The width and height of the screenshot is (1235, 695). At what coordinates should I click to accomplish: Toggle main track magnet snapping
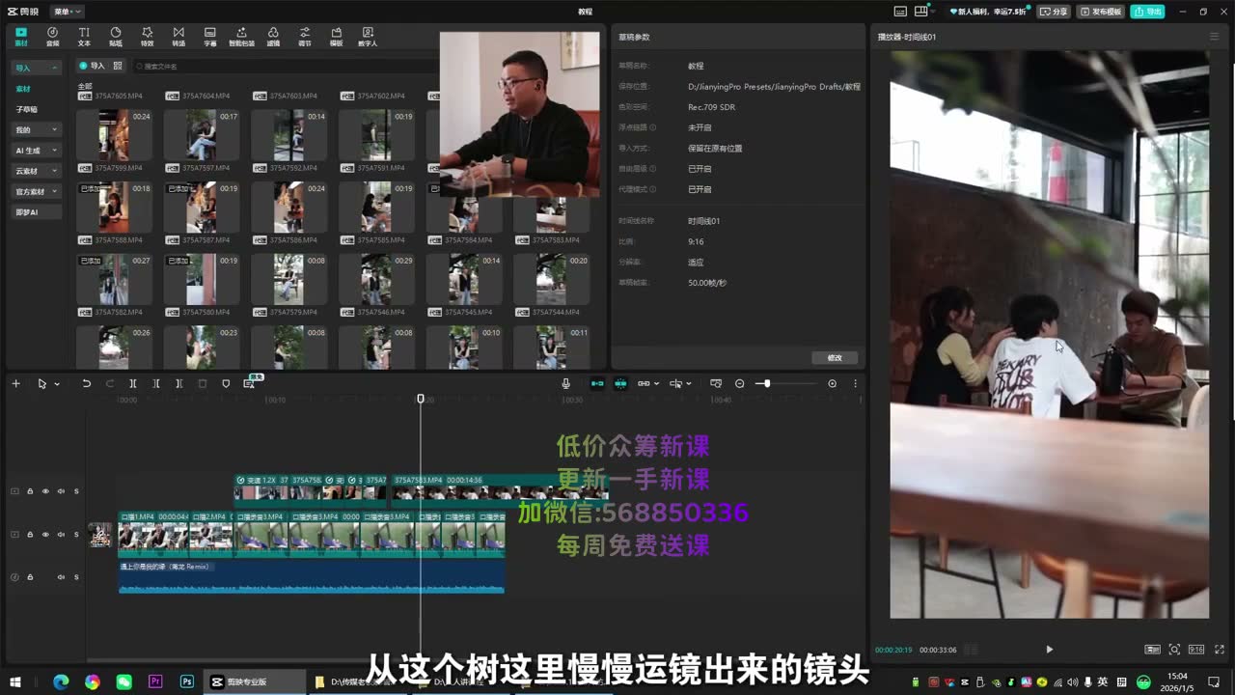tap(597, 383)
